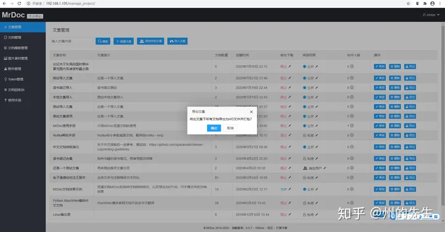Open the collaborator gear for the MrDoc使用手册 row
Viewport: 445px width, 232px height.
352,126
